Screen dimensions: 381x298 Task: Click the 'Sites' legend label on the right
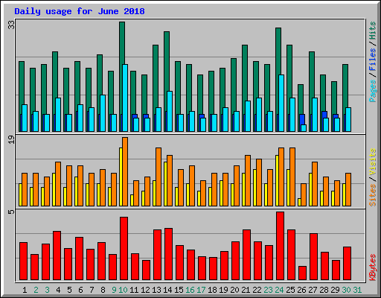coord(372,195)
